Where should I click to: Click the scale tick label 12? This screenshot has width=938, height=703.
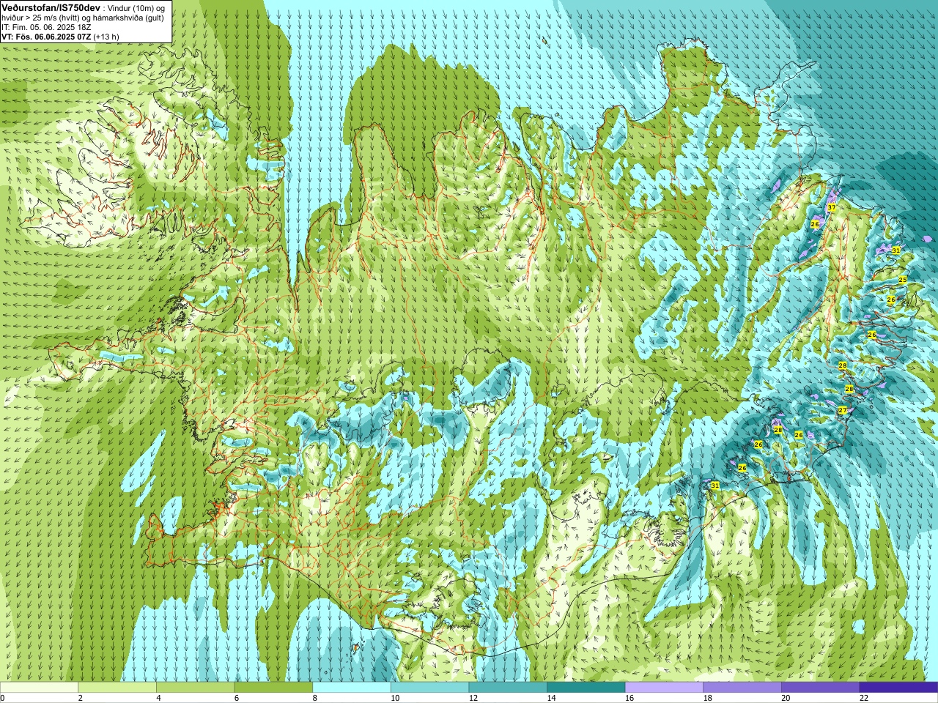pos(473,698)
